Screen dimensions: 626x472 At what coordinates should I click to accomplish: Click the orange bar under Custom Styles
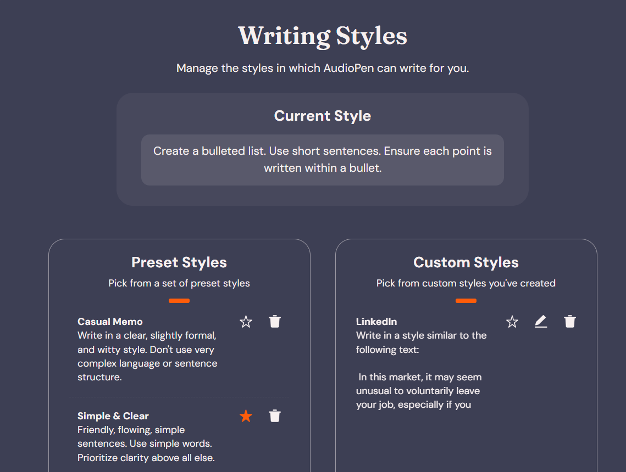click(466, 301)
